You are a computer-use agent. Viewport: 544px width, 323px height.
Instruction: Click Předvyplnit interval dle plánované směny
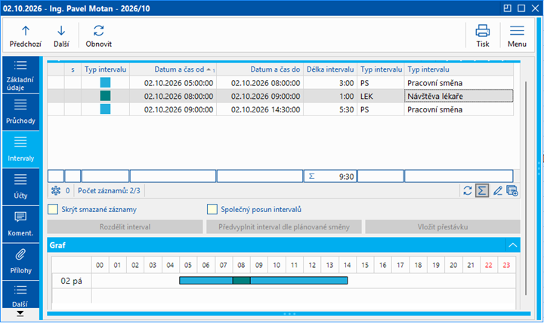click(284, 227)
